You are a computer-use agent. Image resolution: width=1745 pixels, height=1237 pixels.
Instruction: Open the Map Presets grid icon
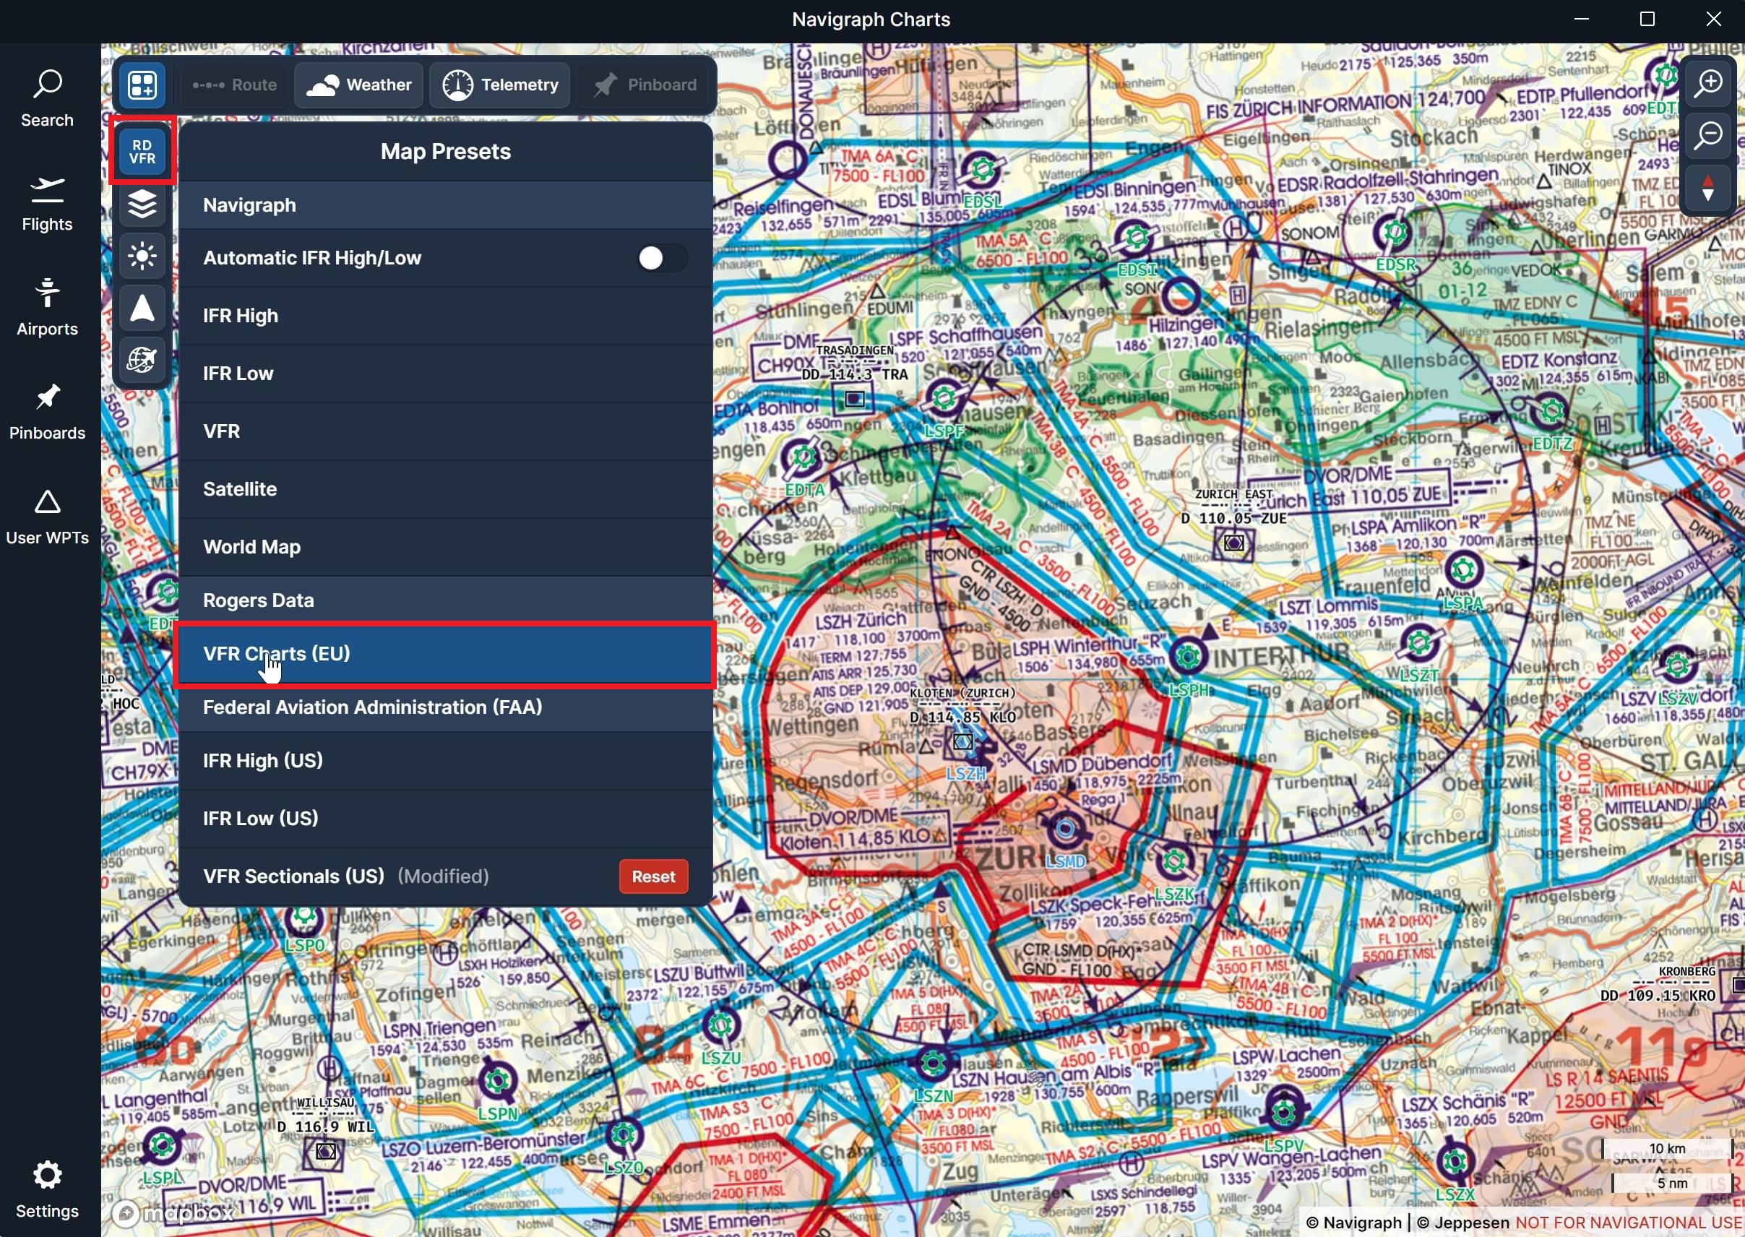(x=142, y=85)
